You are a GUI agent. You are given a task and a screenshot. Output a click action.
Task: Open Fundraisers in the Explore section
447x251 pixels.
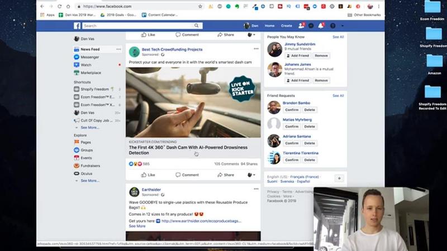tap(87, 166)
